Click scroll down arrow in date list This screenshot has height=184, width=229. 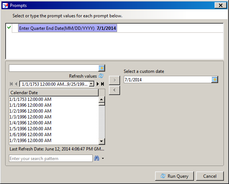pyautogui.click(x=102, y=141)
